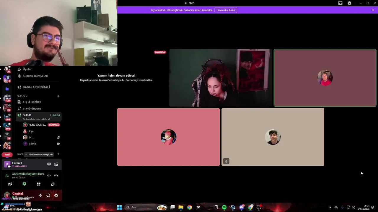Open the Discord help icon
The height and width of the screenshot is (212, 378).
pyautogui.click(x=349, y=3)
